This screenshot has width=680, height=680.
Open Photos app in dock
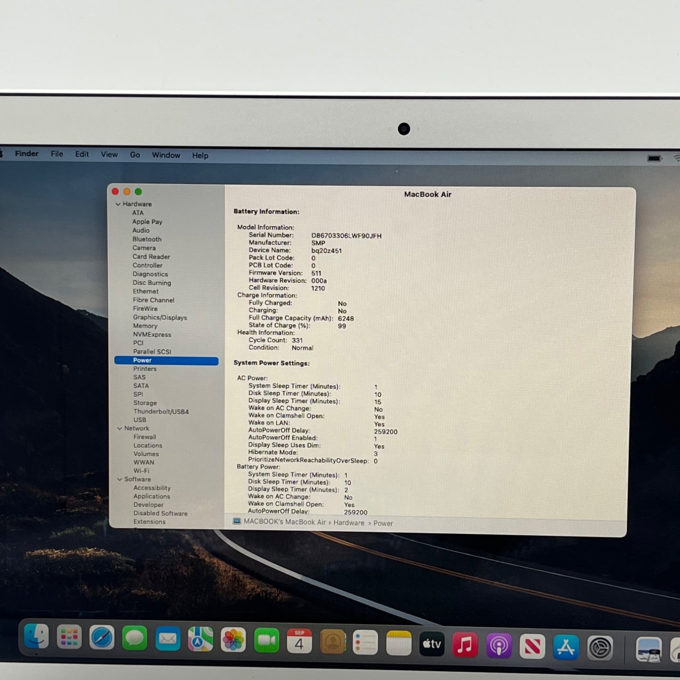click(233, 640)
